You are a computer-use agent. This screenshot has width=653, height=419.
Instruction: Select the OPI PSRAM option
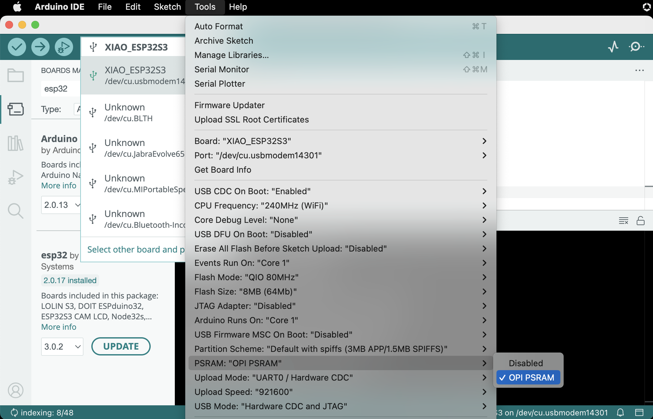(x=528, y=378)
